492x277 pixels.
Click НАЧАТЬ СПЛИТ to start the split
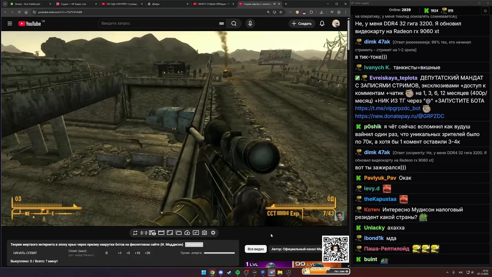coord(25,253)
